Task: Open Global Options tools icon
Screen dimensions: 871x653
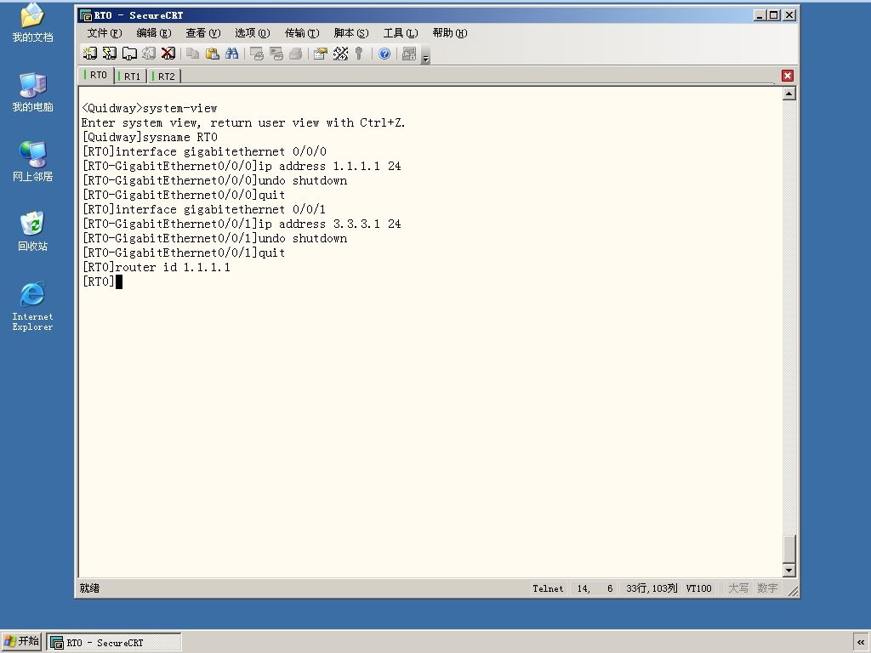Action: click(x=340, y=54)
